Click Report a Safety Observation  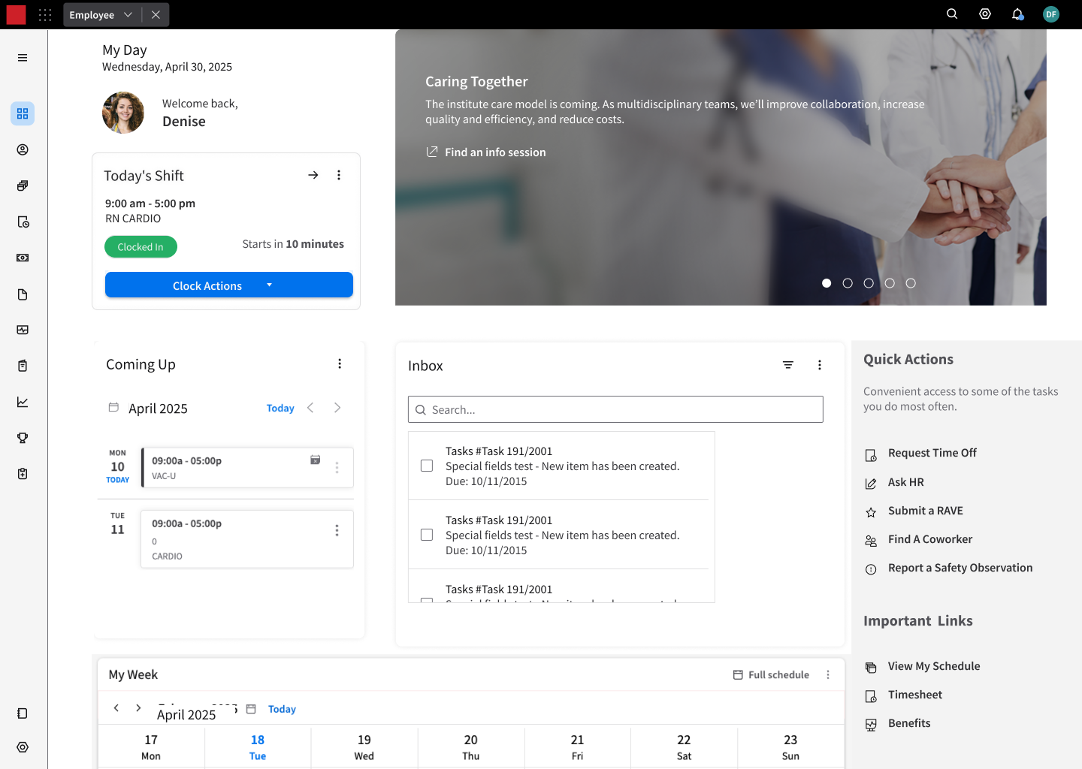pos(949,568)
